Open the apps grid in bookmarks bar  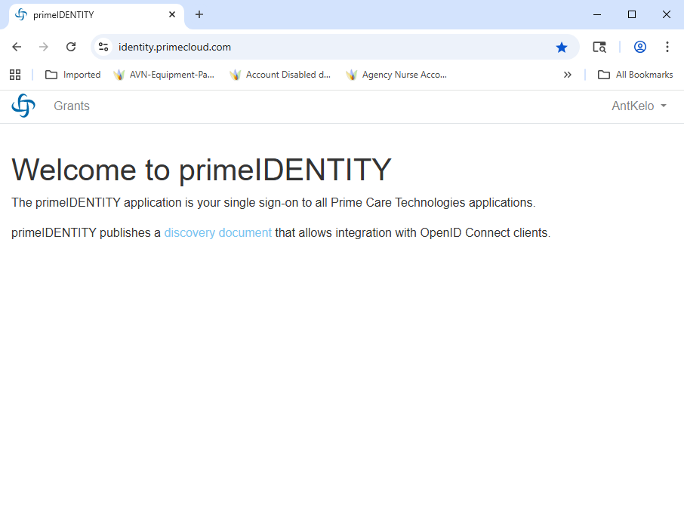click(x=15, y=75)
